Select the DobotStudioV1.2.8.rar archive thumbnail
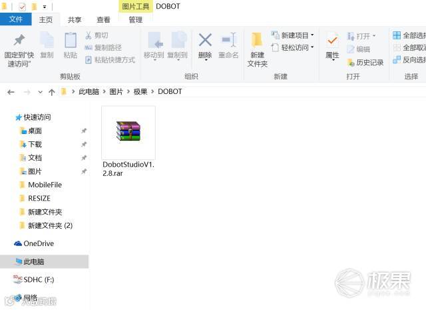This screenshot has height=310, width=426. (x=128, y=131)
